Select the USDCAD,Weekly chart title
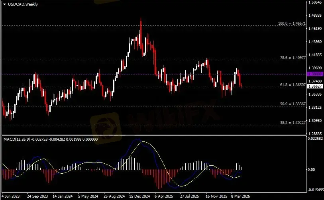Image resolution: width=324 pixels, height=200 pixels. coord(23,4)
